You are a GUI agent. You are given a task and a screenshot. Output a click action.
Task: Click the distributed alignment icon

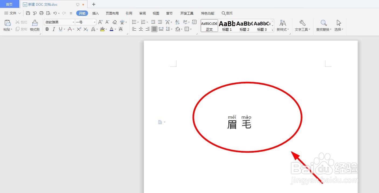click(161, 29)
